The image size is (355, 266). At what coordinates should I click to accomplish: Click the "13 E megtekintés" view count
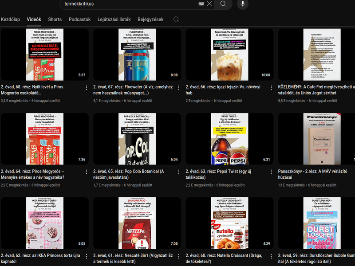(x=292, y=185)
